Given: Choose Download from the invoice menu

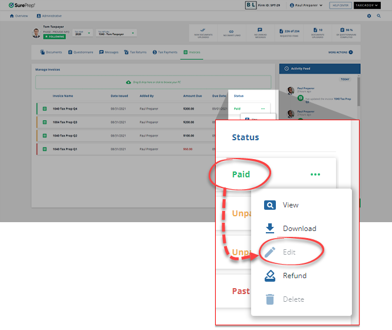Looking at the screenshot, I should [301, 229].
